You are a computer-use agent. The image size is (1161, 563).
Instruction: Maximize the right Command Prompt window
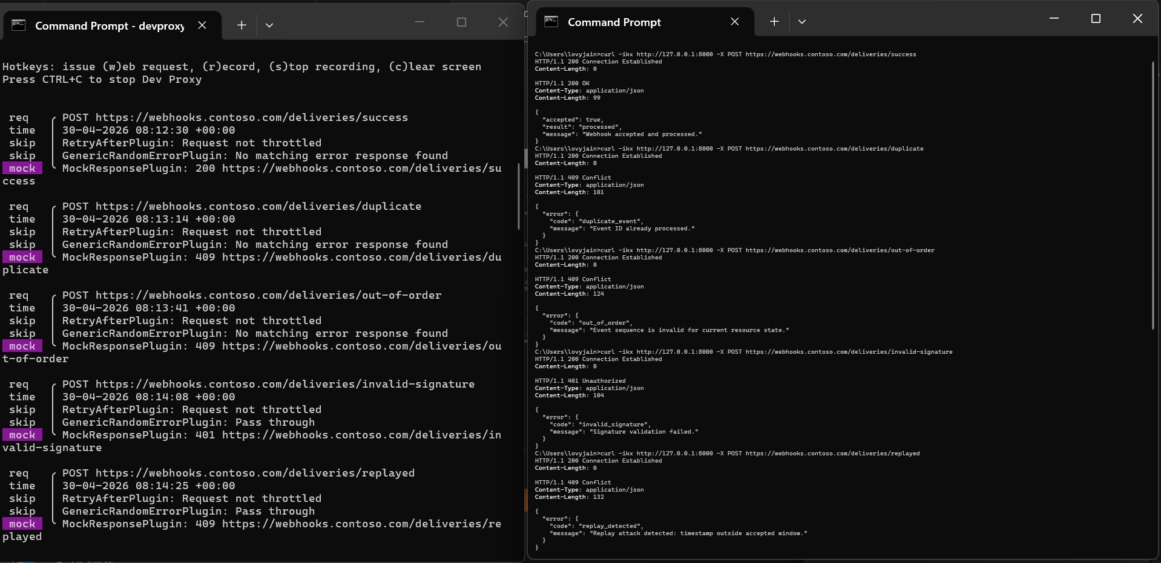1096,19
